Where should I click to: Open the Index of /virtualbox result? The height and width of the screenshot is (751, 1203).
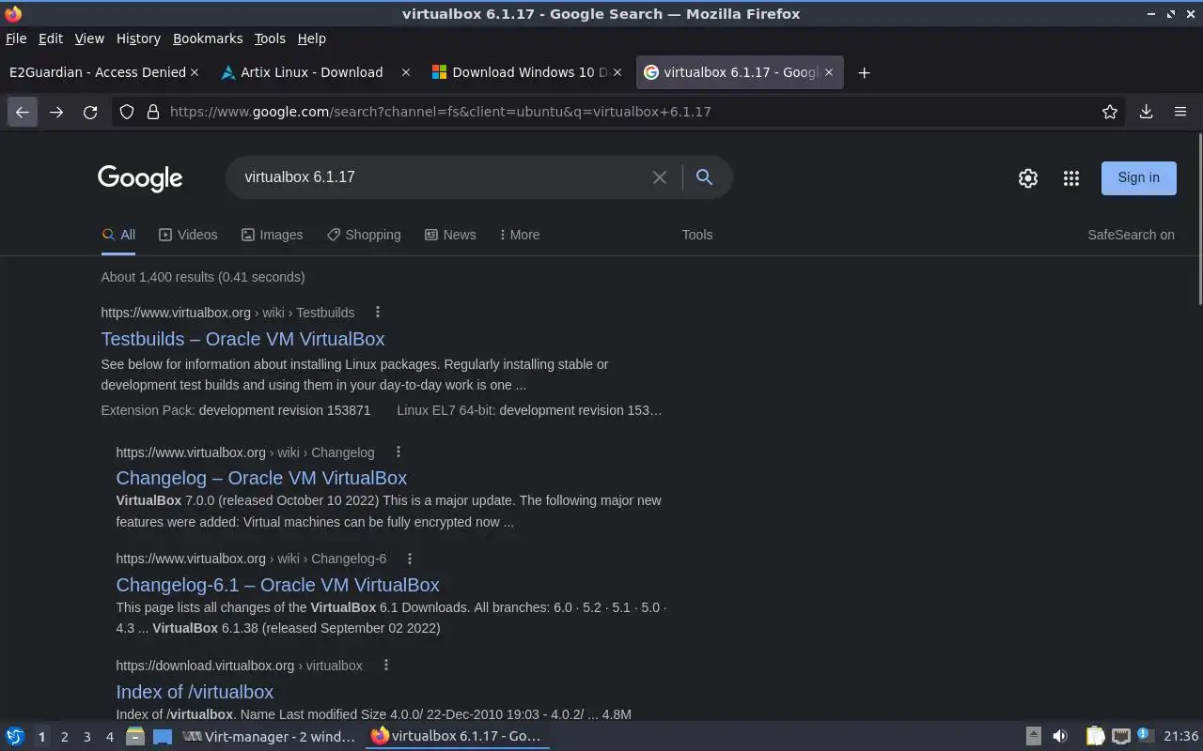[x=195, y=692]
